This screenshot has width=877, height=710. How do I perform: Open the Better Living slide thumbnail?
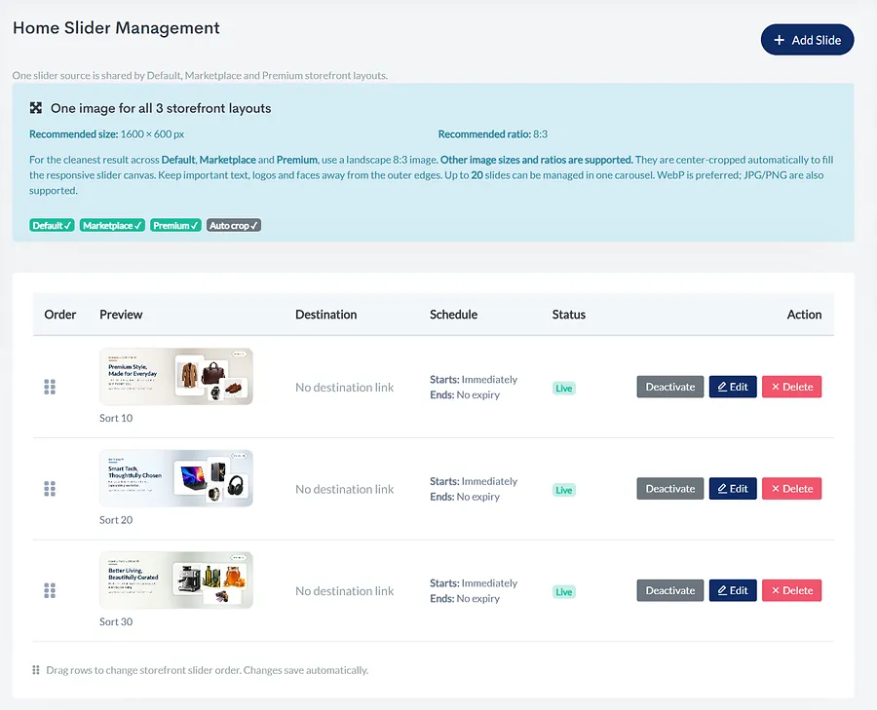pos(176,579)
